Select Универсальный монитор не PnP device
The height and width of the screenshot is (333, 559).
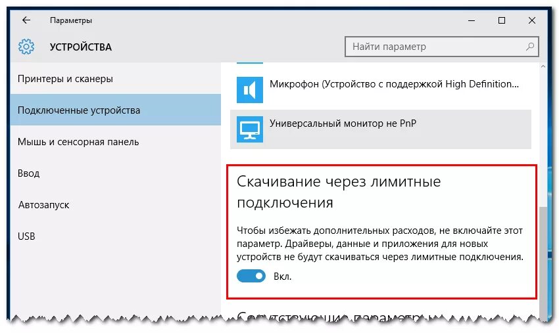point(381,129)
